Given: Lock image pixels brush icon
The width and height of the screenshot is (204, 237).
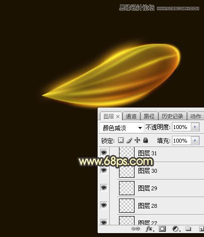Looking at the screenshot, I should [129, 140].
